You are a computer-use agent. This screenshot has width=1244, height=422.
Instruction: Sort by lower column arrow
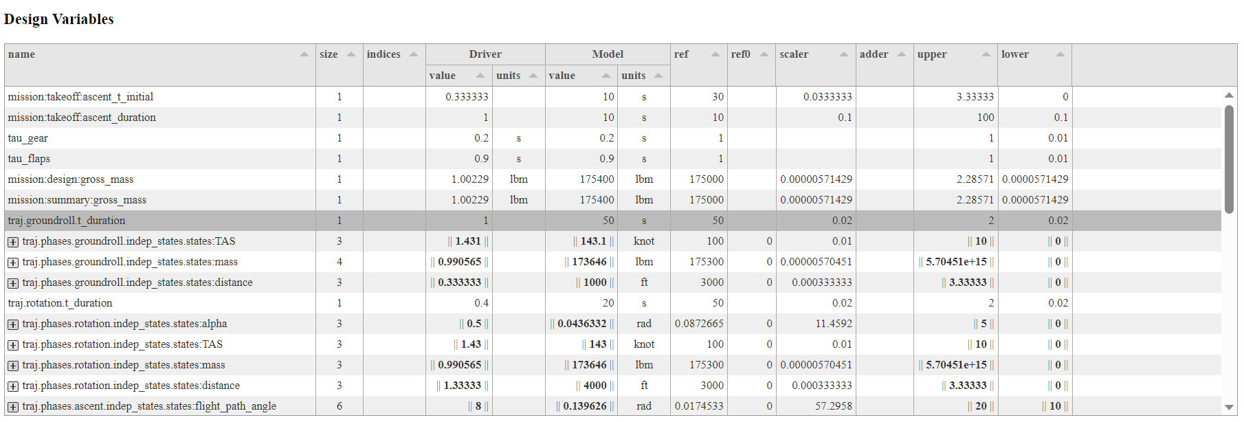click(x=1060, y=54)
